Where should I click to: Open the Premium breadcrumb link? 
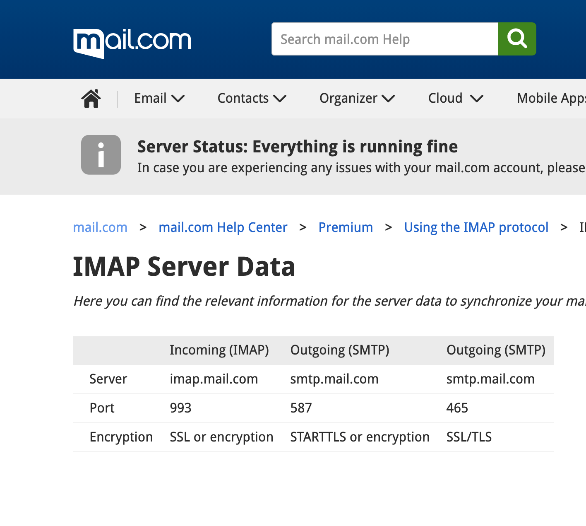click(x=346, y=227)
